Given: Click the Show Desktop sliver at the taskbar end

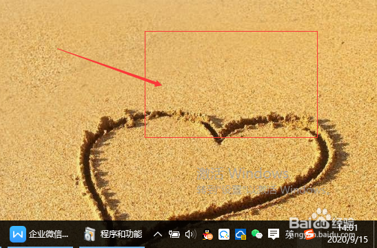Looking at the screenshot, I should pos(376,234).
